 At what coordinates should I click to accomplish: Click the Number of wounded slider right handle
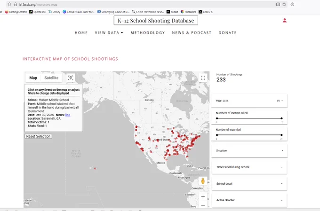281,135
